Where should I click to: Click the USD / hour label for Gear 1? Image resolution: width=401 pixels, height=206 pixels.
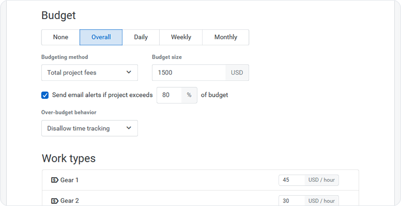click(x=321, y=180)
